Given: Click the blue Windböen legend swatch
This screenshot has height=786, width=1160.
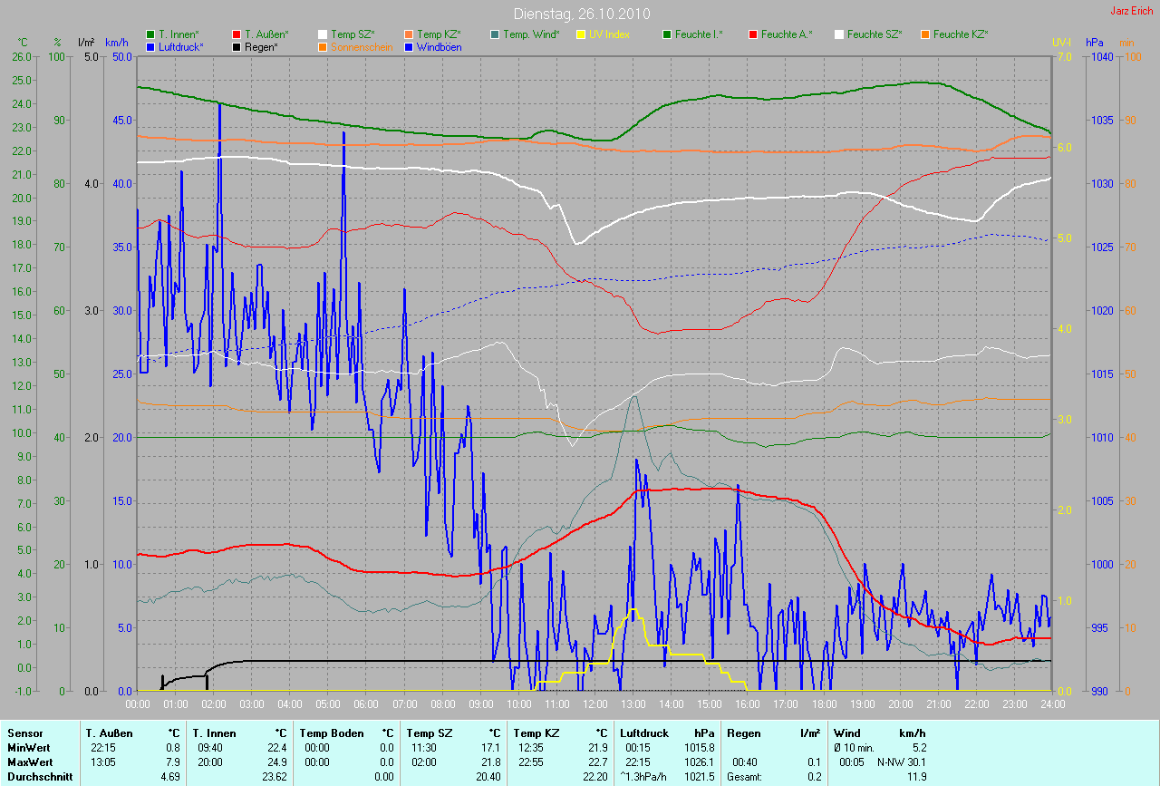Looking at the screenshot, I should click(x=409, y=46).
